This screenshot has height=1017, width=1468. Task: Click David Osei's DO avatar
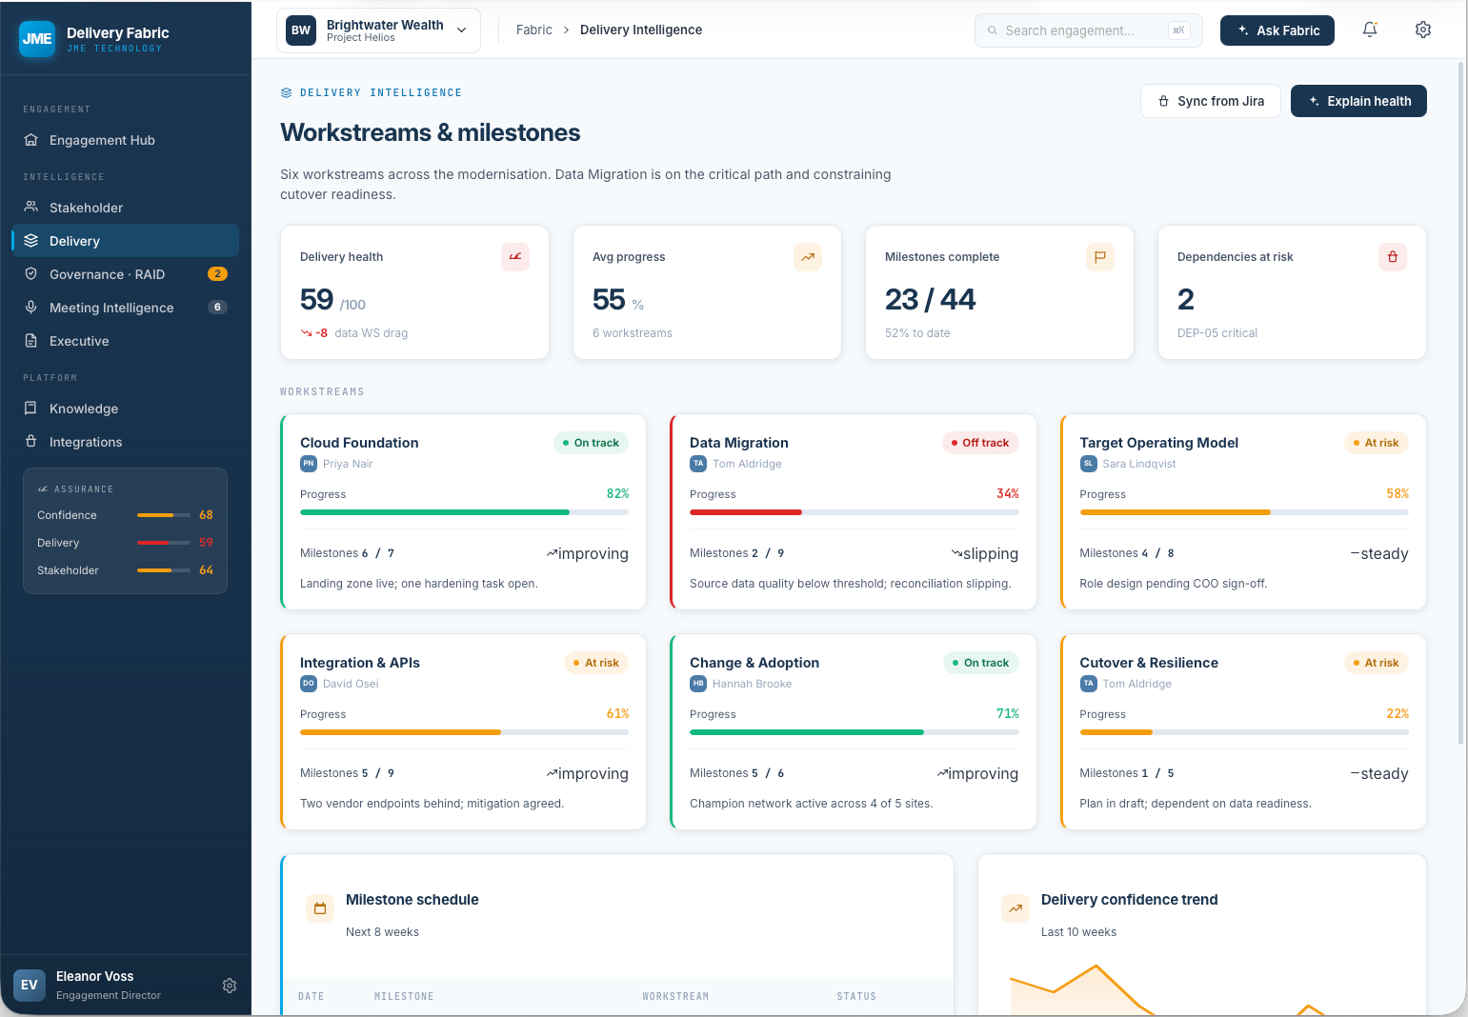point(309,684)
